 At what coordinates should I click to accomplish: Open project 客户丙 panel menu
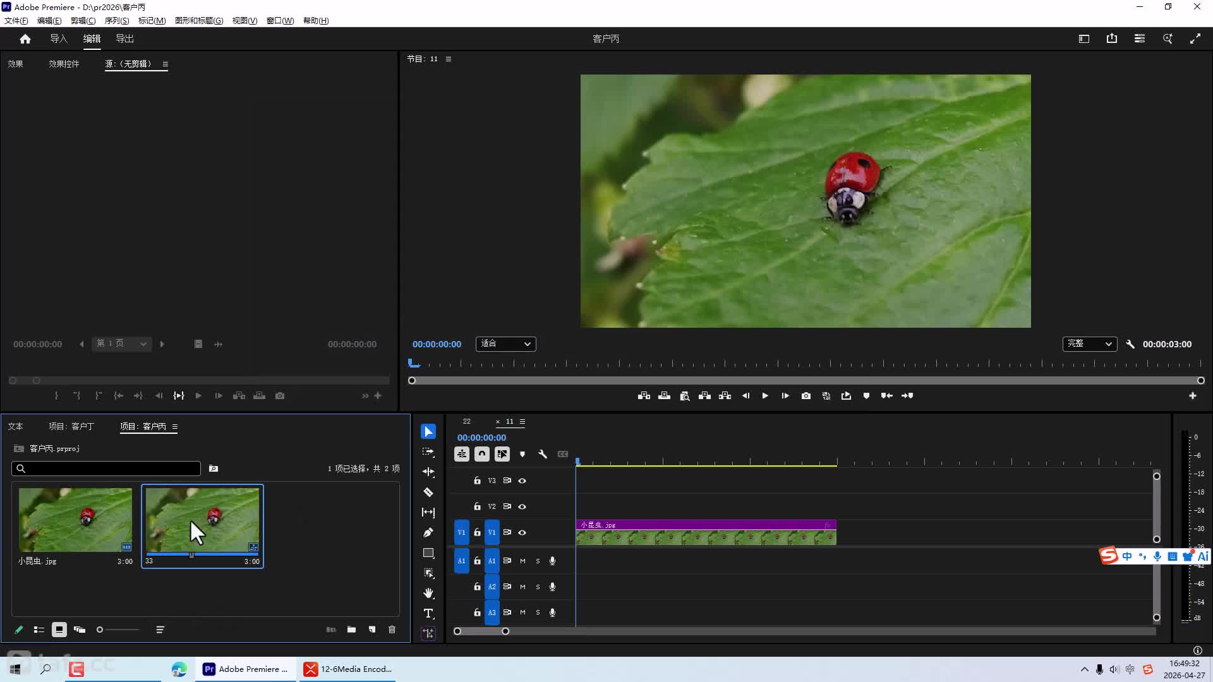(175, 428)
